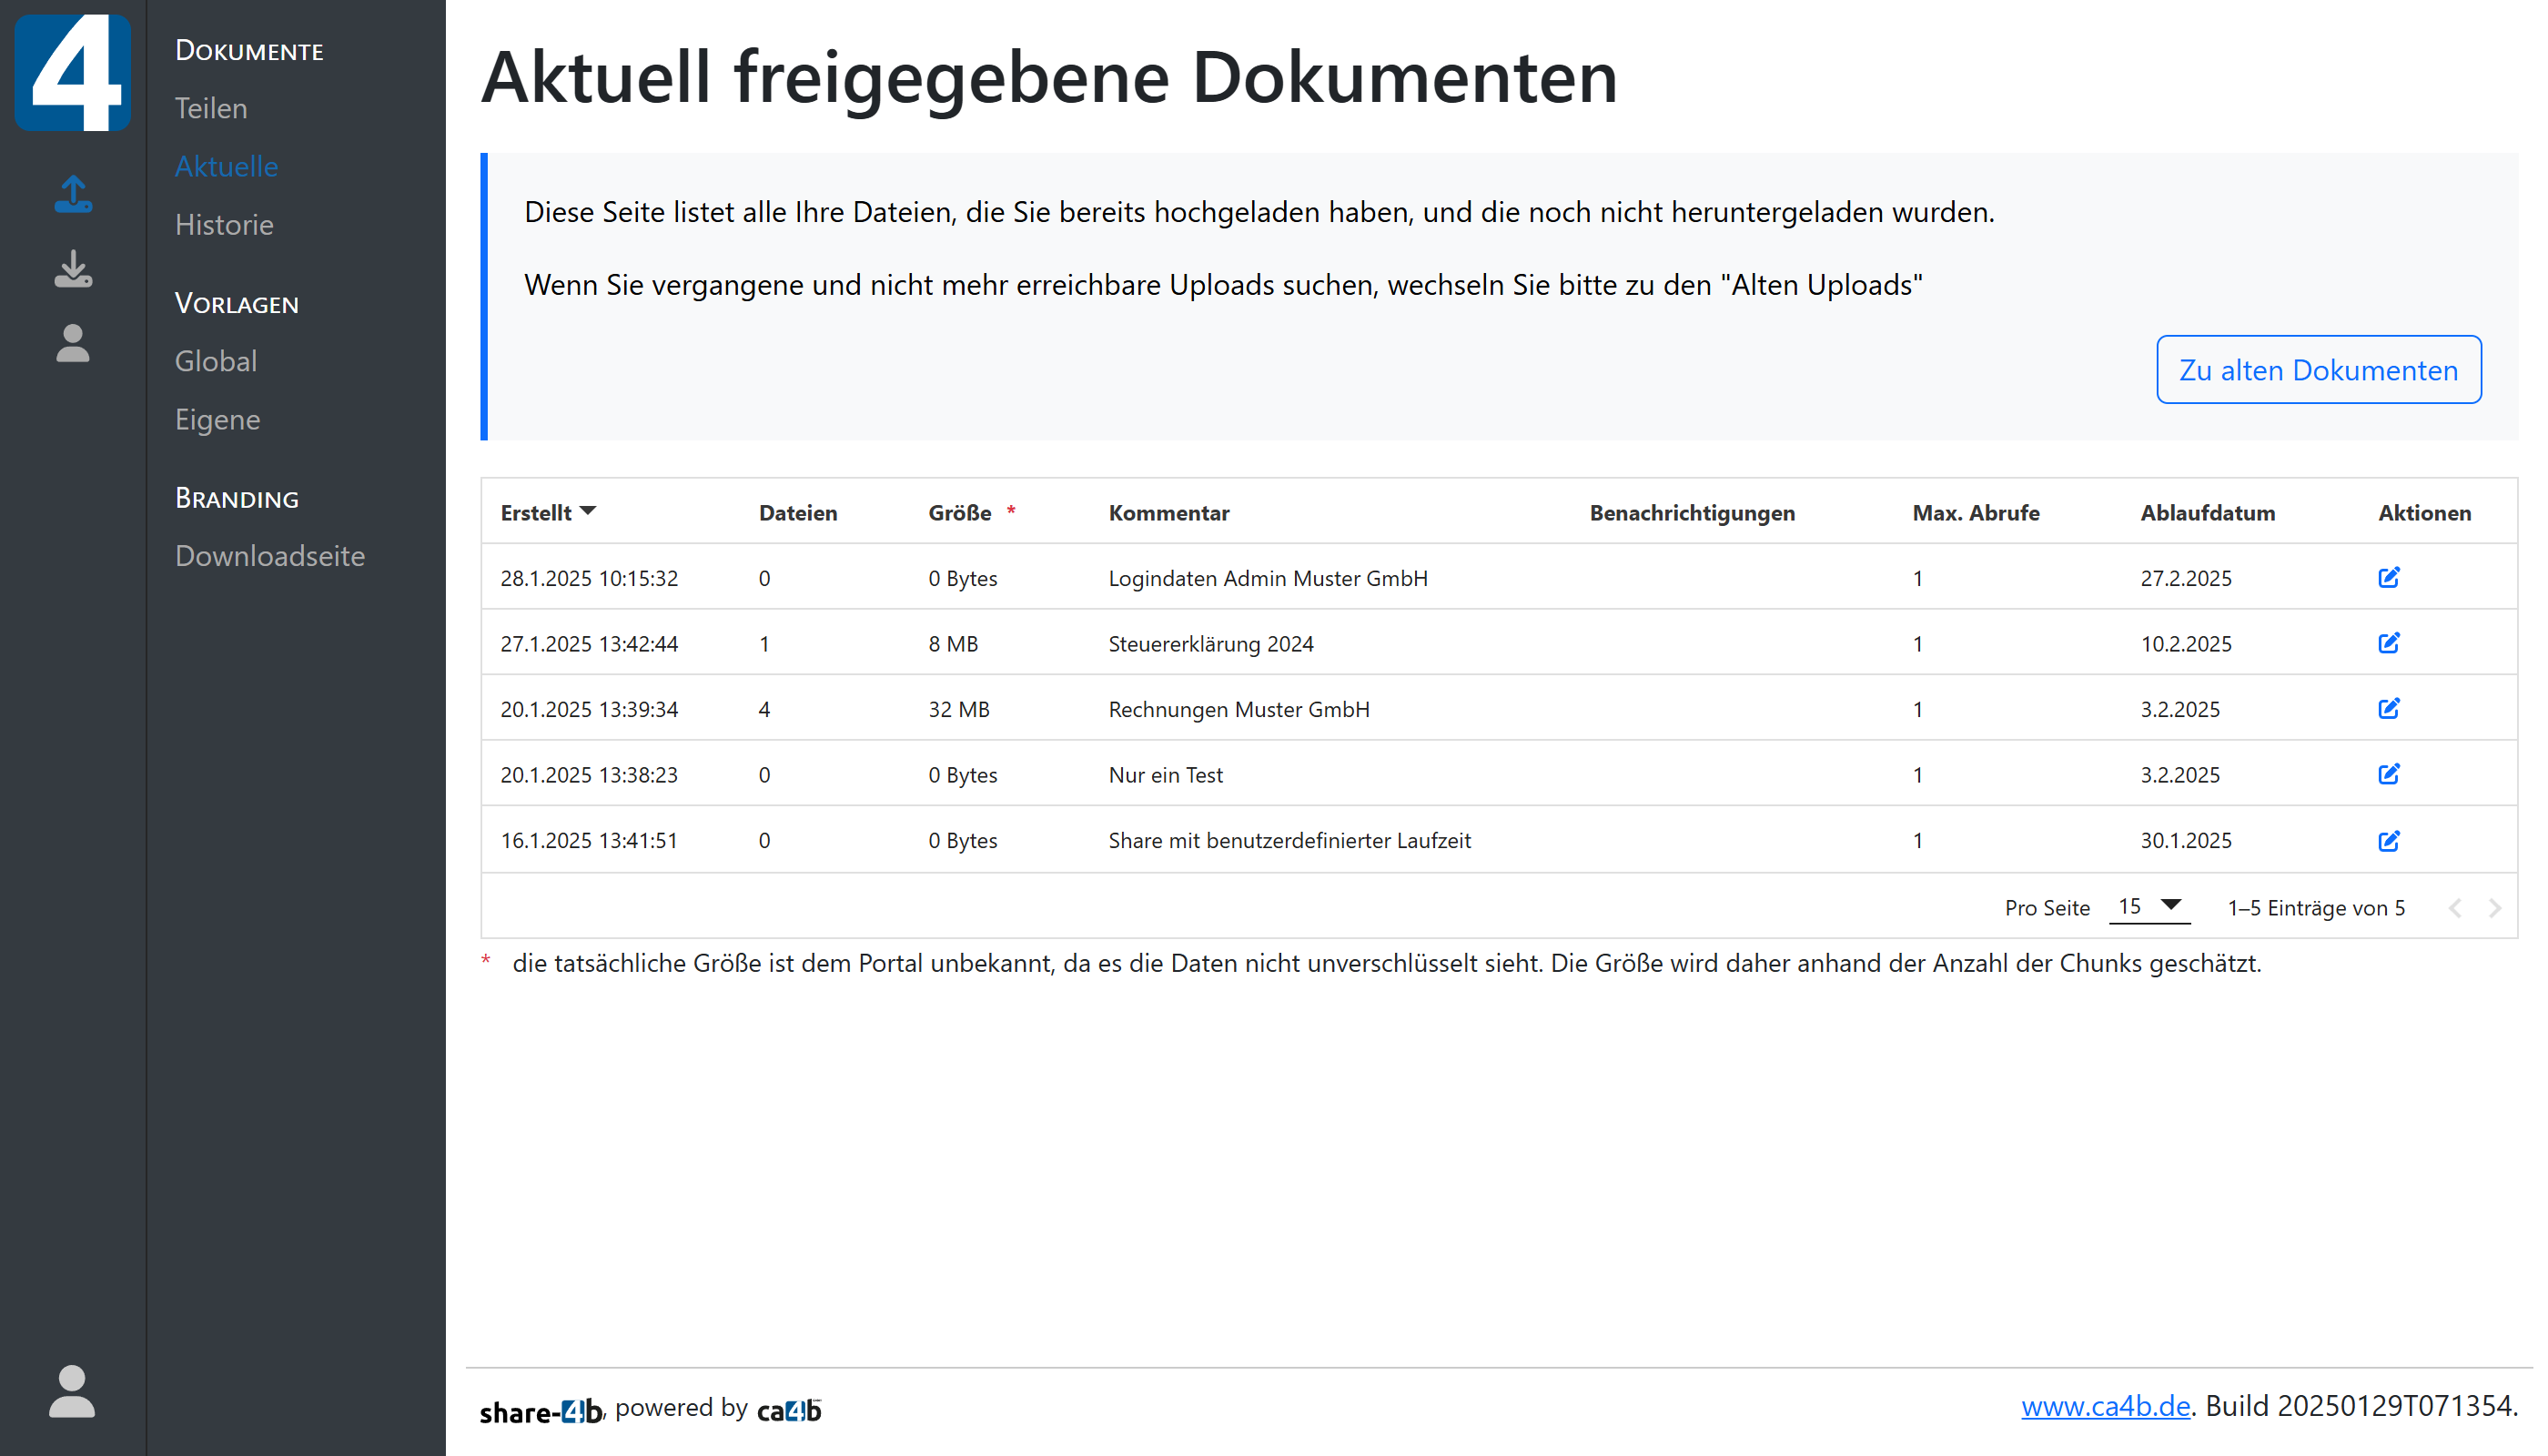Open the "Pro Seite" dropdown

click(2148, 906)
